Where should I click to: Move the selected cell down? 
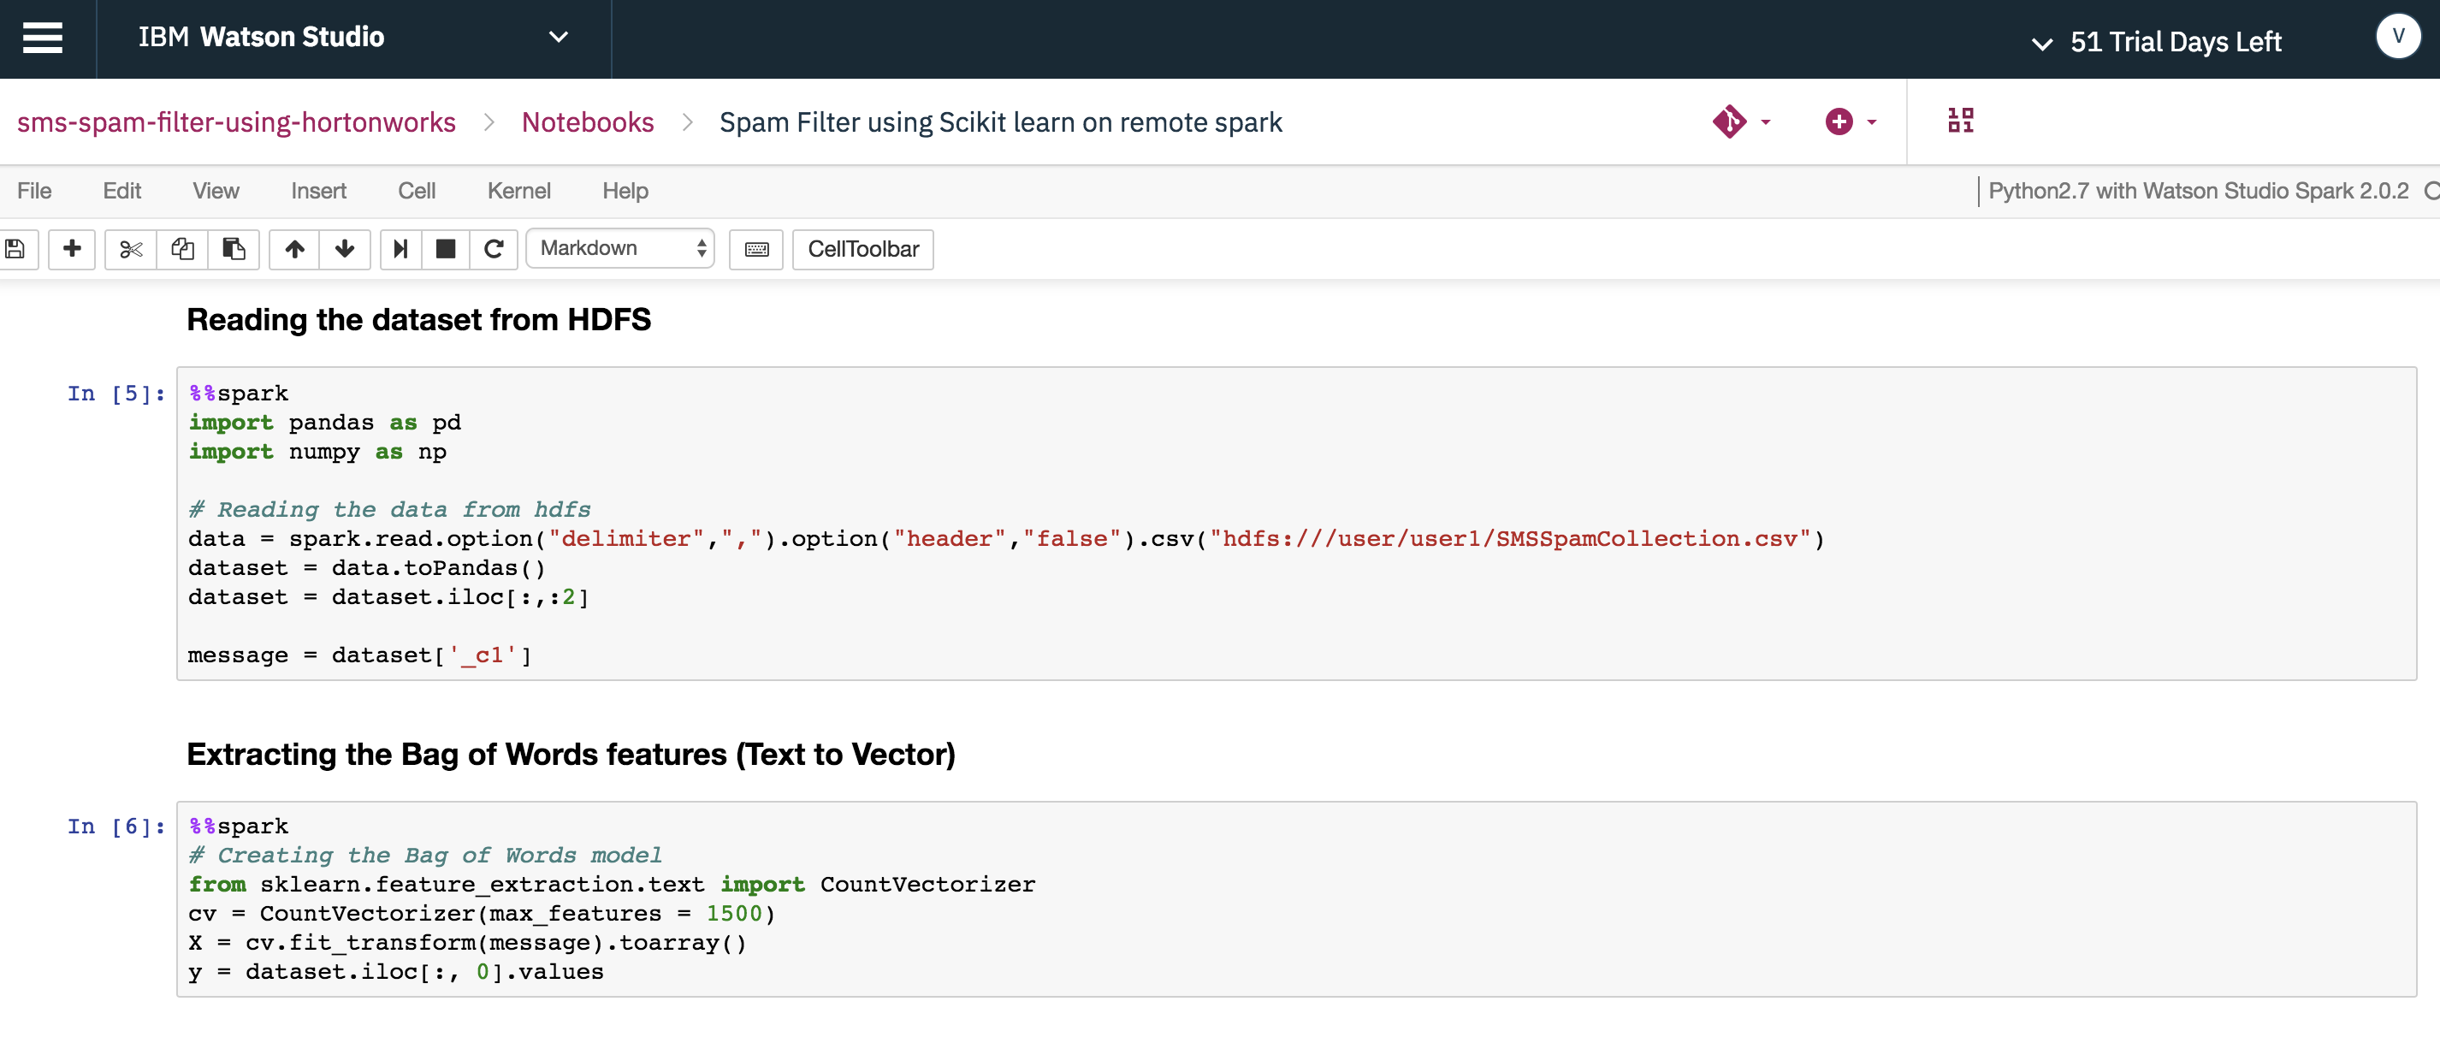(345, 249)
